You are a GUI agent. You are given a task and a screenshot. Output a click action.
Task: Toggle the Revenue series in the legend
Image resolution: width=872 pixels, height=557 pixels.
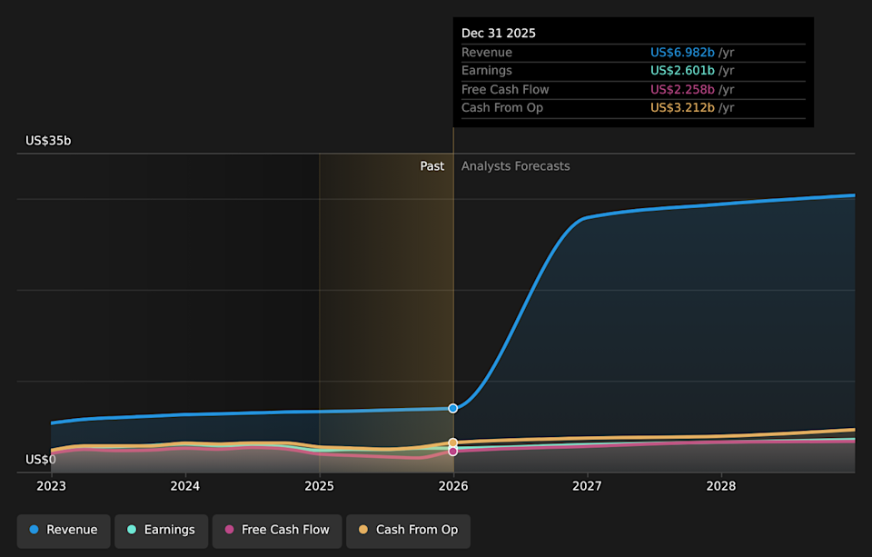tap(64, 530)
